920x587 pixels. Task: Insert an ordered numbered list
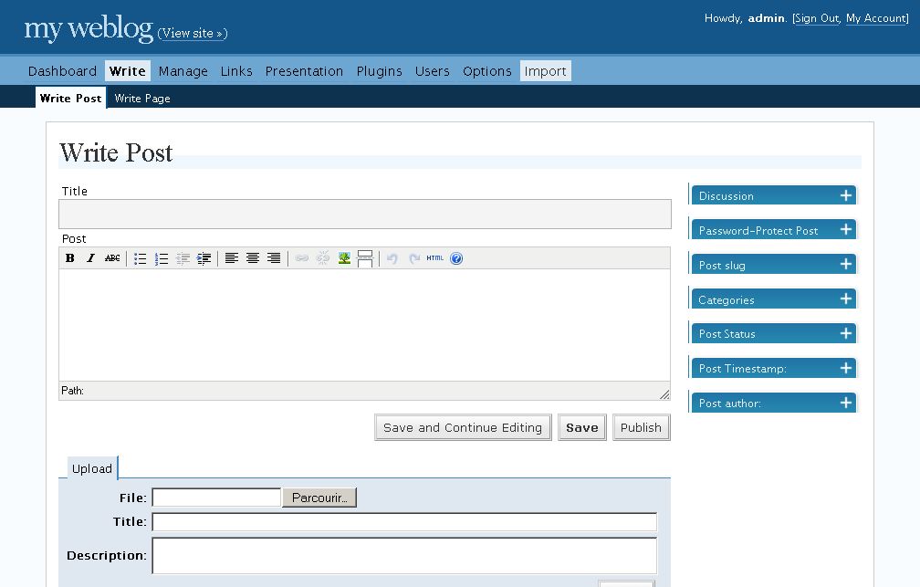point(161,257)
